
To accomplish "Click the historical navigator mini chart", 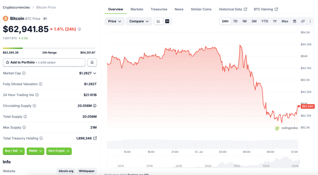I will point(203,161).
